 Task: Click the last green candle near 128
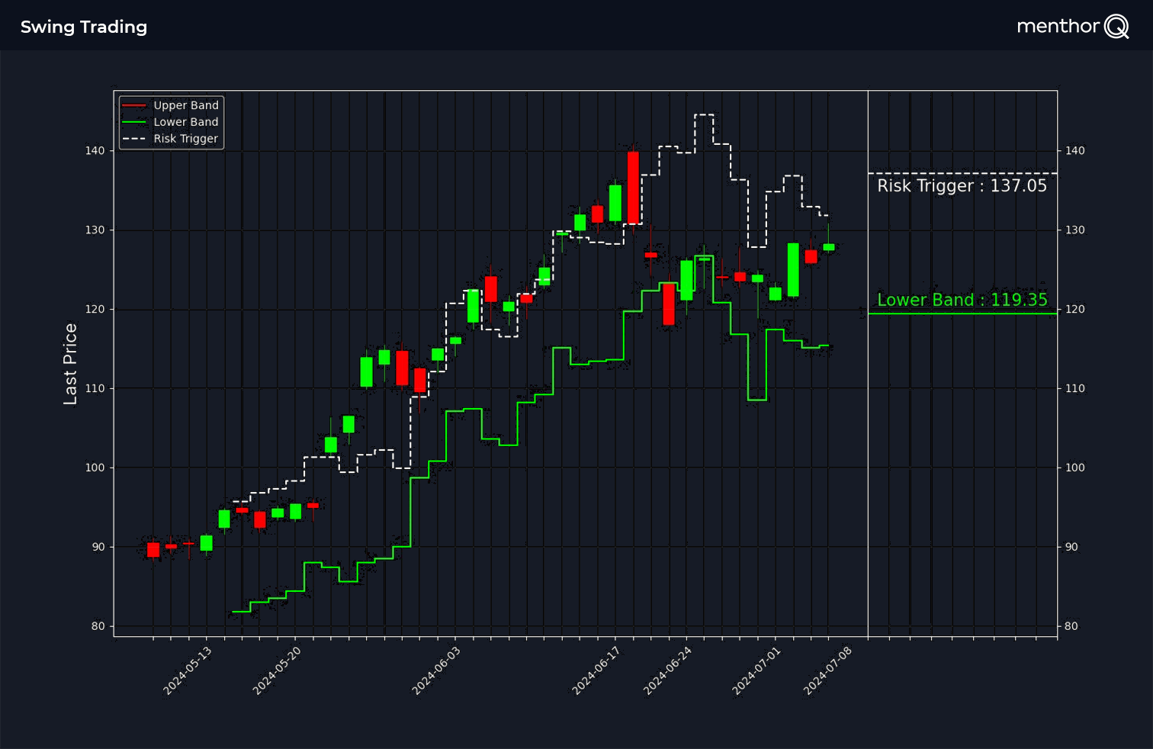829,247
